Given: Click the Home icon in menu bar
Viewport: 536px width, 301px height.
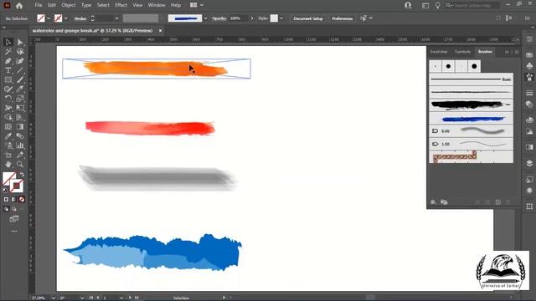Looking at the screenshot, I should coord(19,6).
